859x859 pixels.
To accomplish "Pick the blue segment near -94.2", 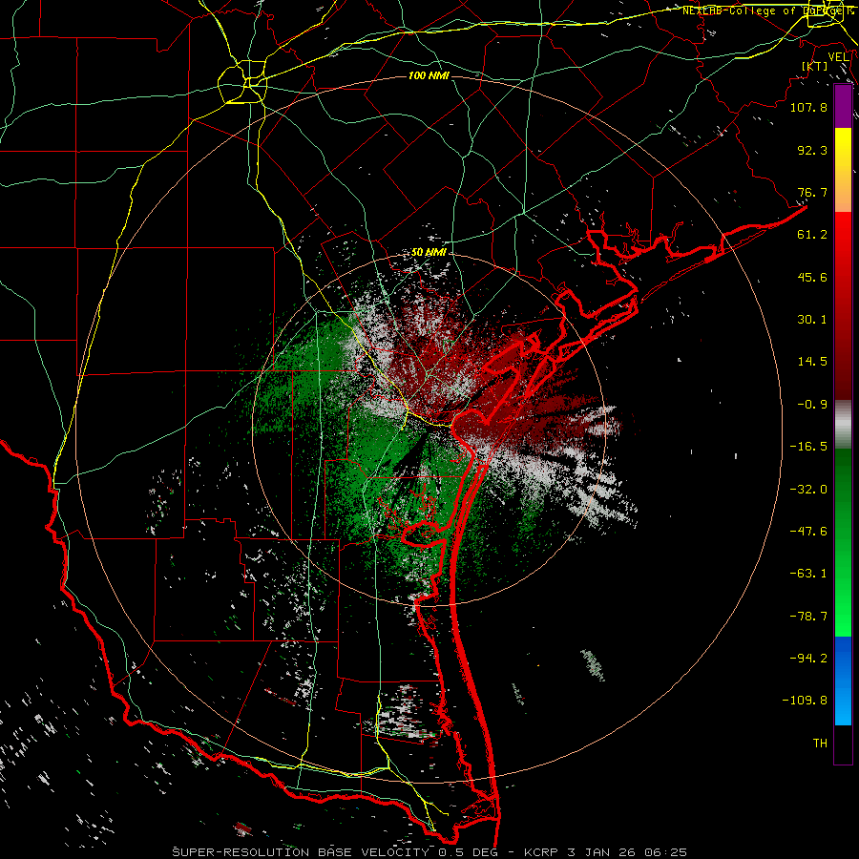I will tap(843, 658).
